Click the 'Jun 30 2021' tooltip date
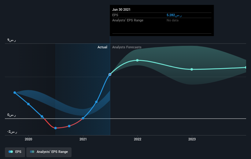251x159 pixels. (121, 9)
